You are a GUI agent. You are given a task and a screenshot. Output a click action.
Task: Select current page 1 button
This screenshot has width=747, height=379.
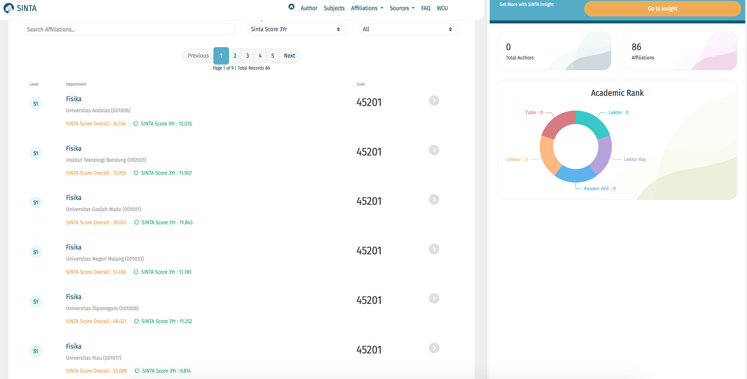click(221, 56)
